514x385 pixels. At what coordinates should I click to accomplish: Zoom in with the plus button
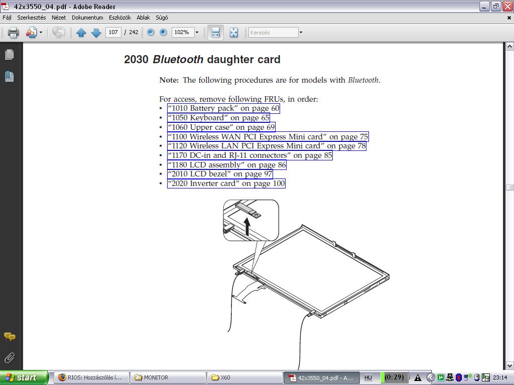pyautogui.click(x=163, y=32)
